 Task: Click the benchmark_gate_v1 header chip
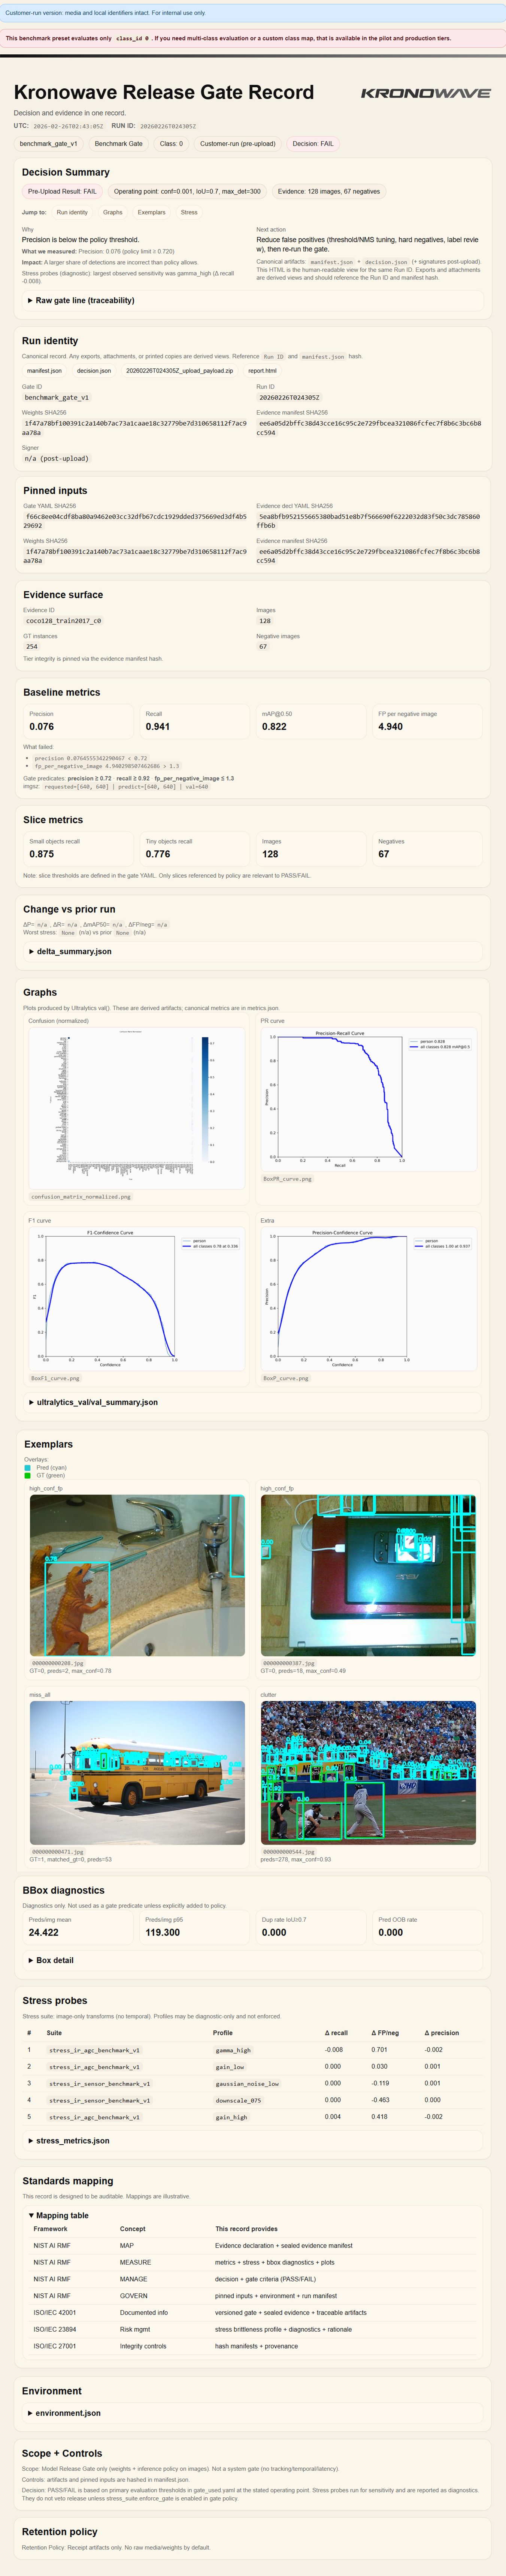pos(48,144)
